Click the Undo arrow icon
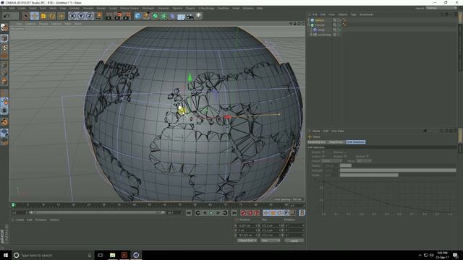 (7, 16)
